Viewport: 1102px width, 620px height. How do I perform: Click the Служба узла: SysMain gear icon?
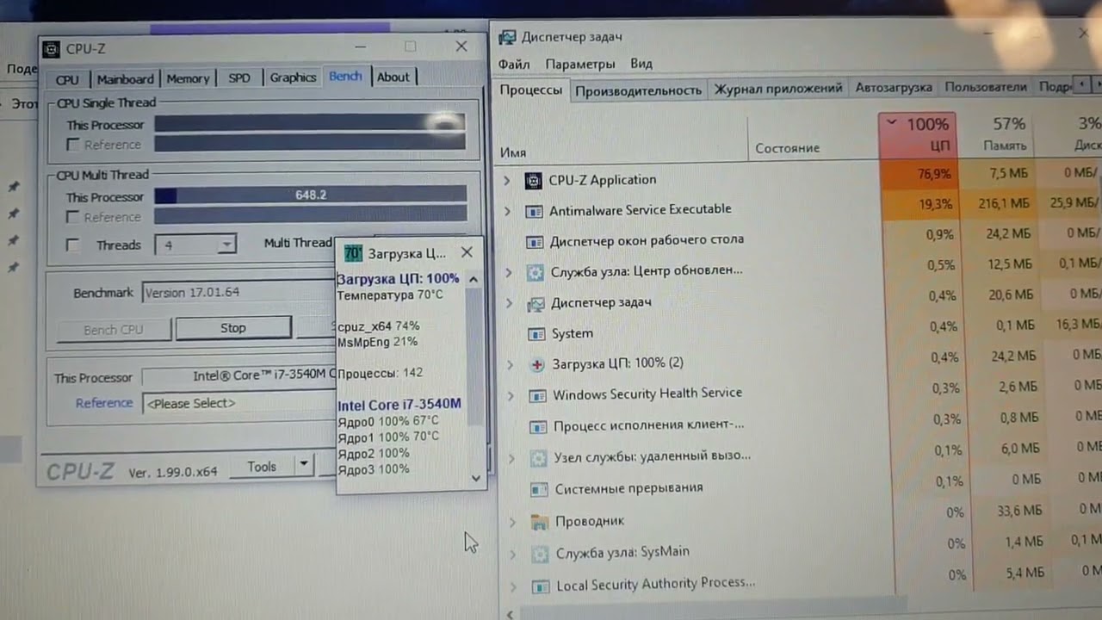click(540, 553)
